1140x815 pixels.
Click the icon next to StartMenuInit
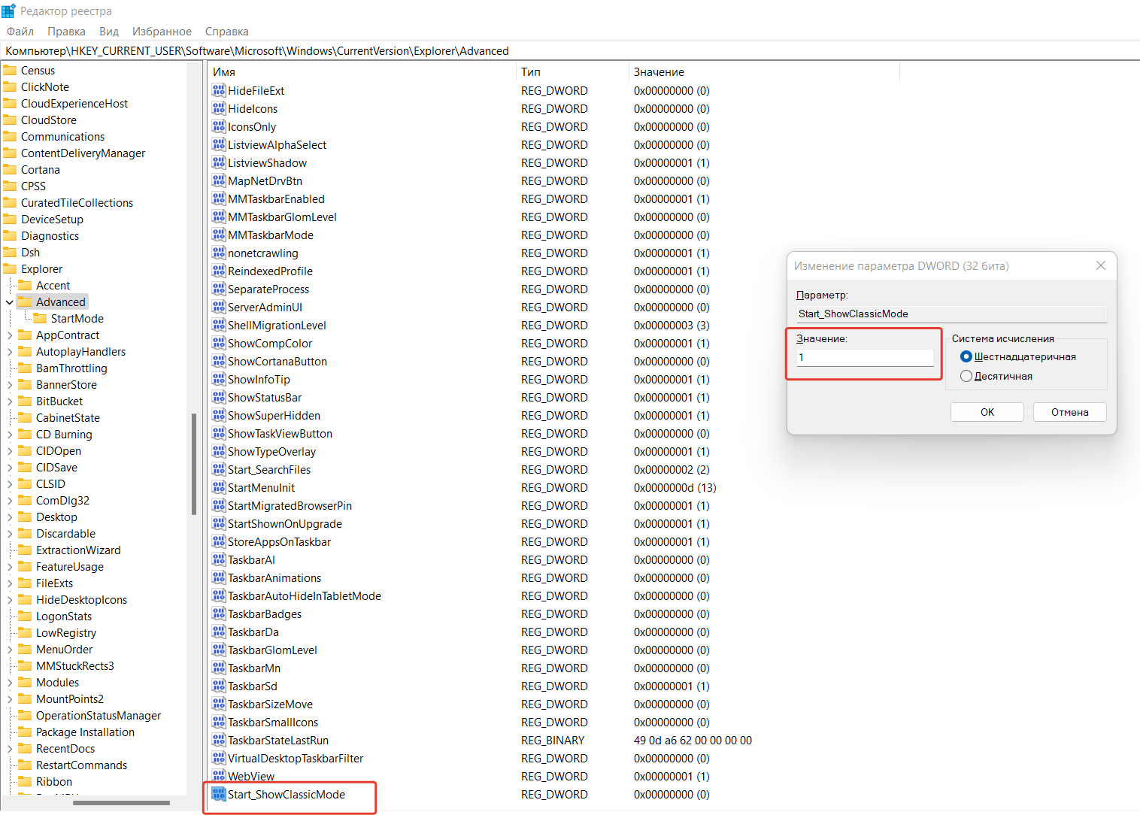(219, 487)
